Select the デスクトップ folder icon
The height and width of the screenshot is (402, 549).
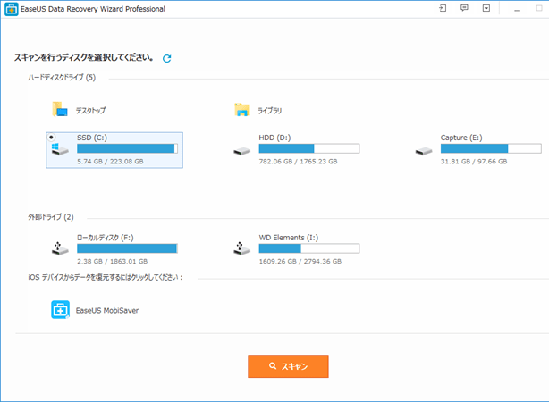60,110
